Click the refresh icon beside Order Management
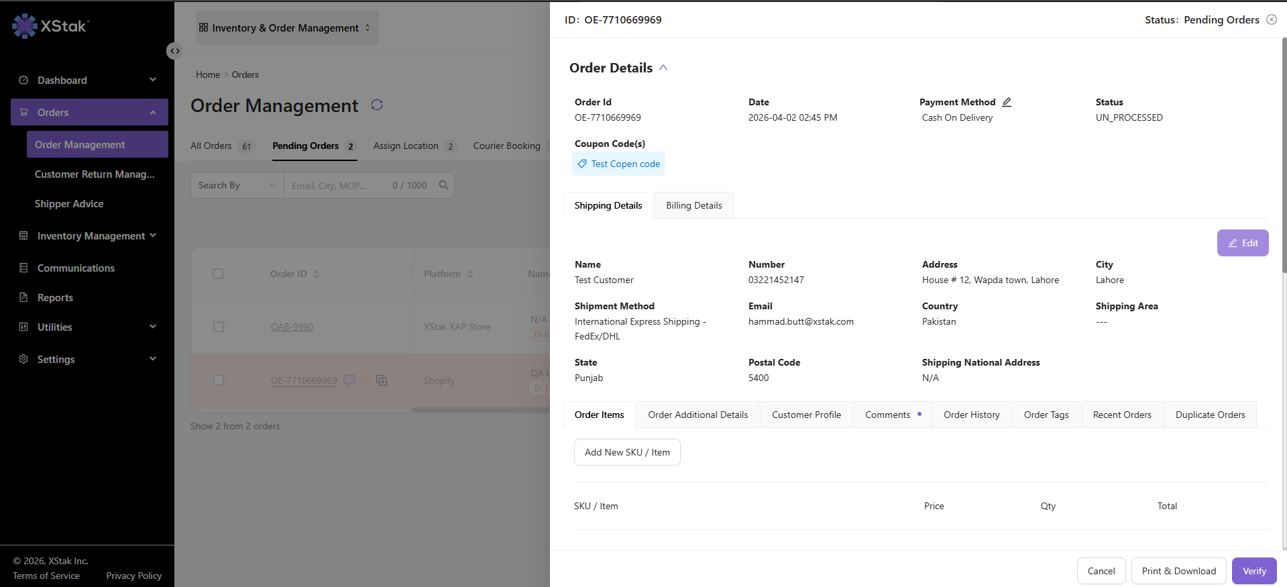Screen dimensions: 1287x587 (x=377, y=105)
